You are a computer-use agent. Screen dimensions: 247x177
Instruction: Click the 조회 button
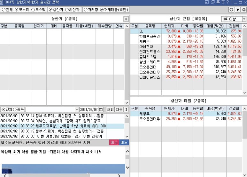(110, 110)
